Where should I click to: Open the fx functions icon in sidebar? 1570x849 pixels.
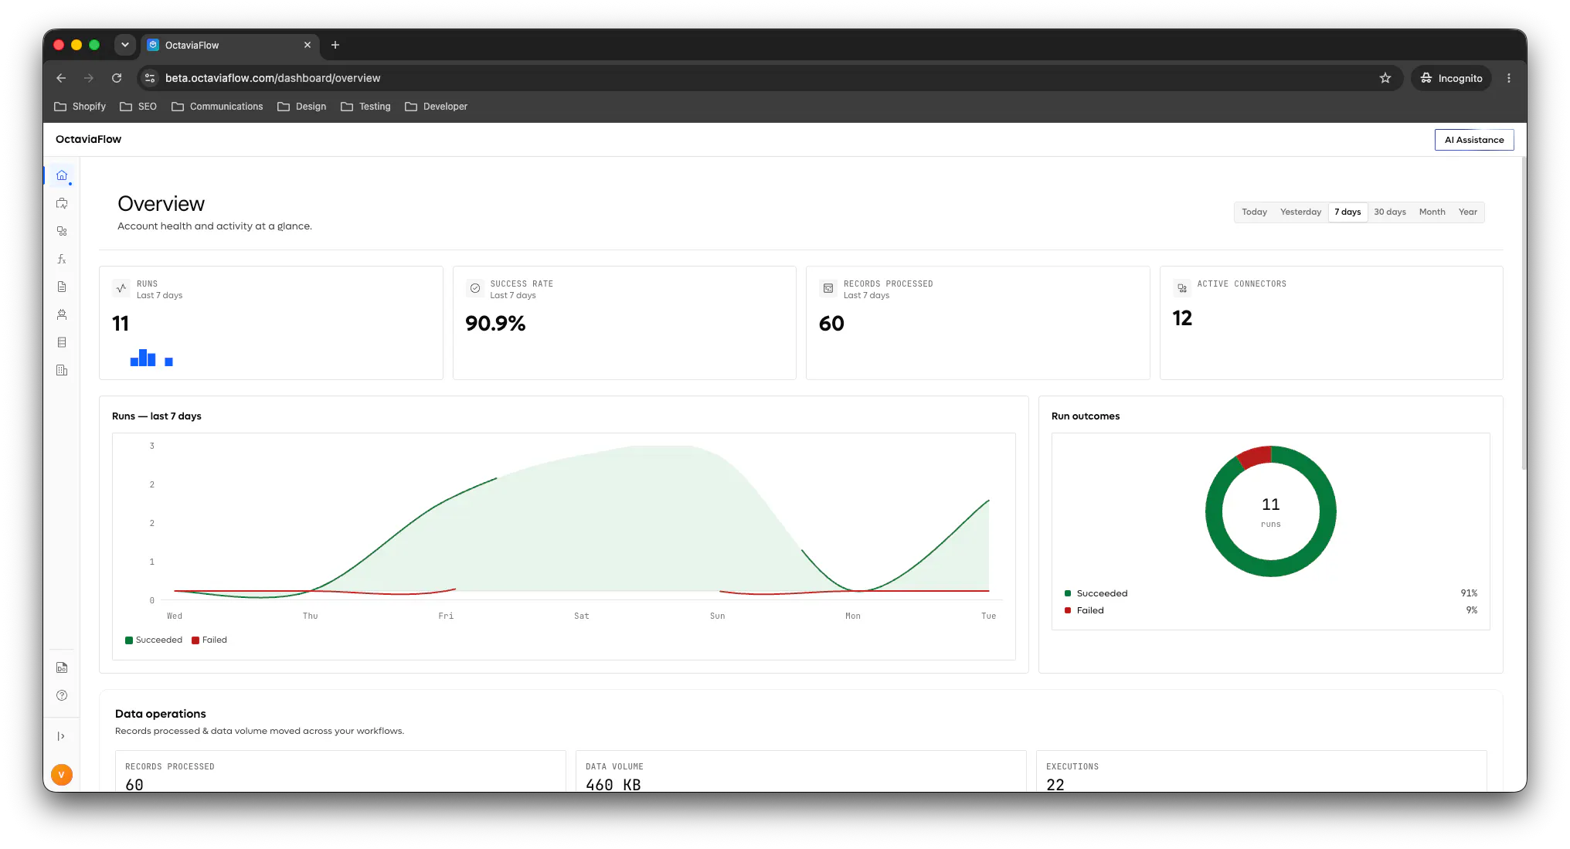point(62,259)
